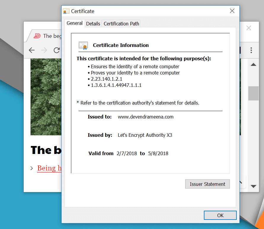Image resolution: width=264 pixels, height=229 pixels.
Task: Close the Certificate dialog
Action: [x=232, y=11]
